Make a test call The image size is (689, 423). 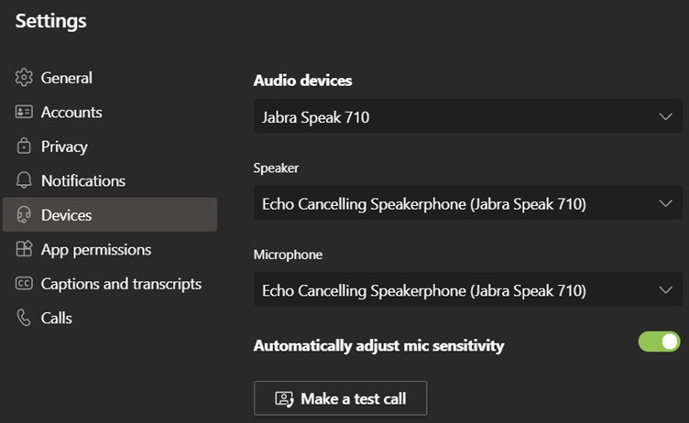pos(340,398)
